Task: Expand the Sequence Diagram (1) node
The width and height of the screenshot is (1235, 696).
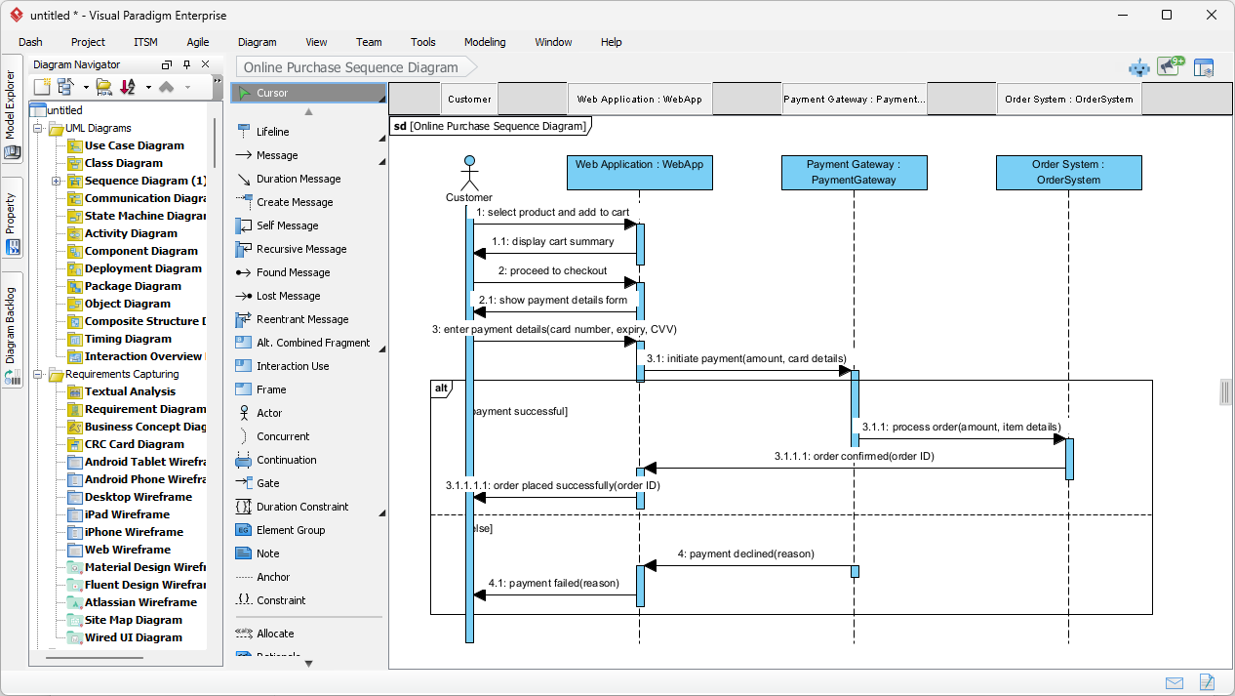Action: [57, 181]
